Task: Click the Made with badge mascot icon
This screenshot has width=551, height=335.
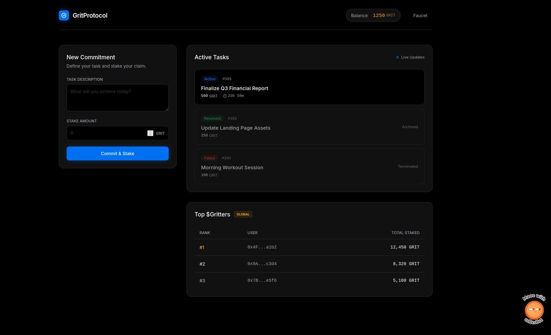Action: (534, 309)
